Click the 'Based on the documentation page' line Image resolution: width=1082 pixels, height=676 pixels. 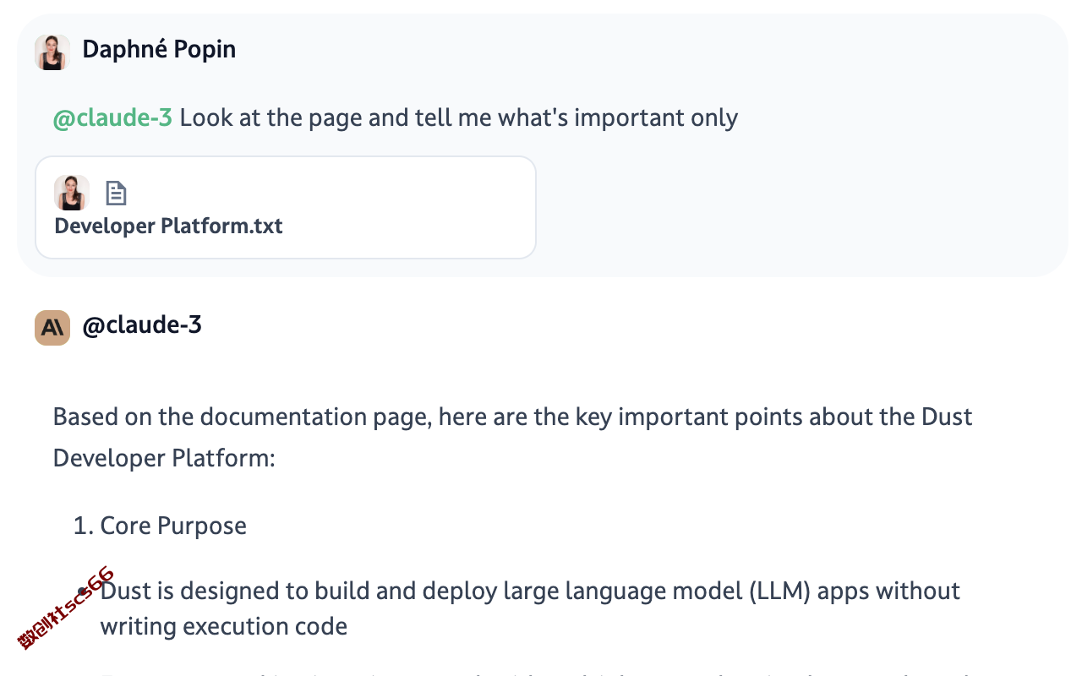click(x=512, y=417)
